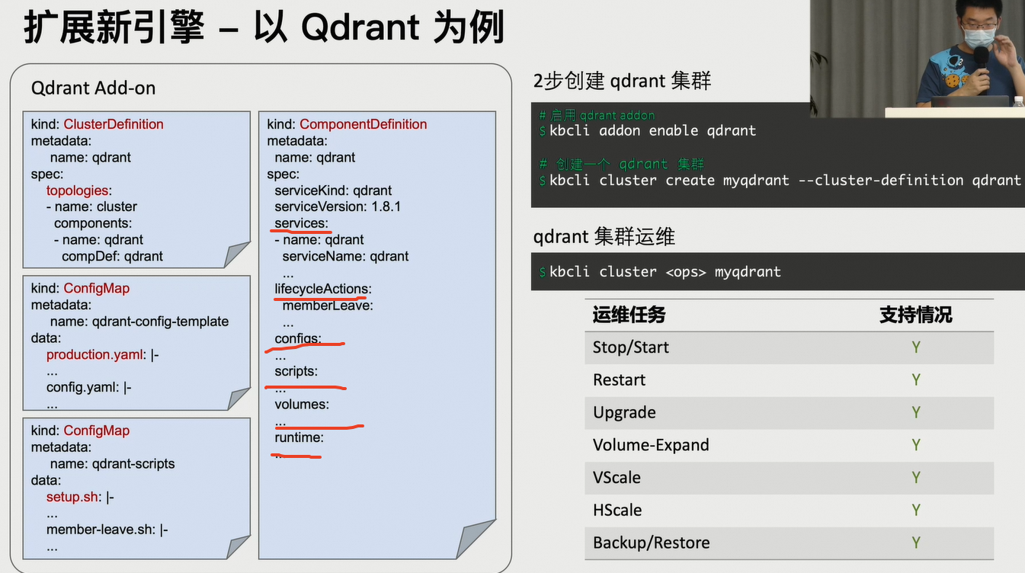1025x573 pixels.
Task: Click the red "ComponentDefinition" kind value
Action: [363, 124]
